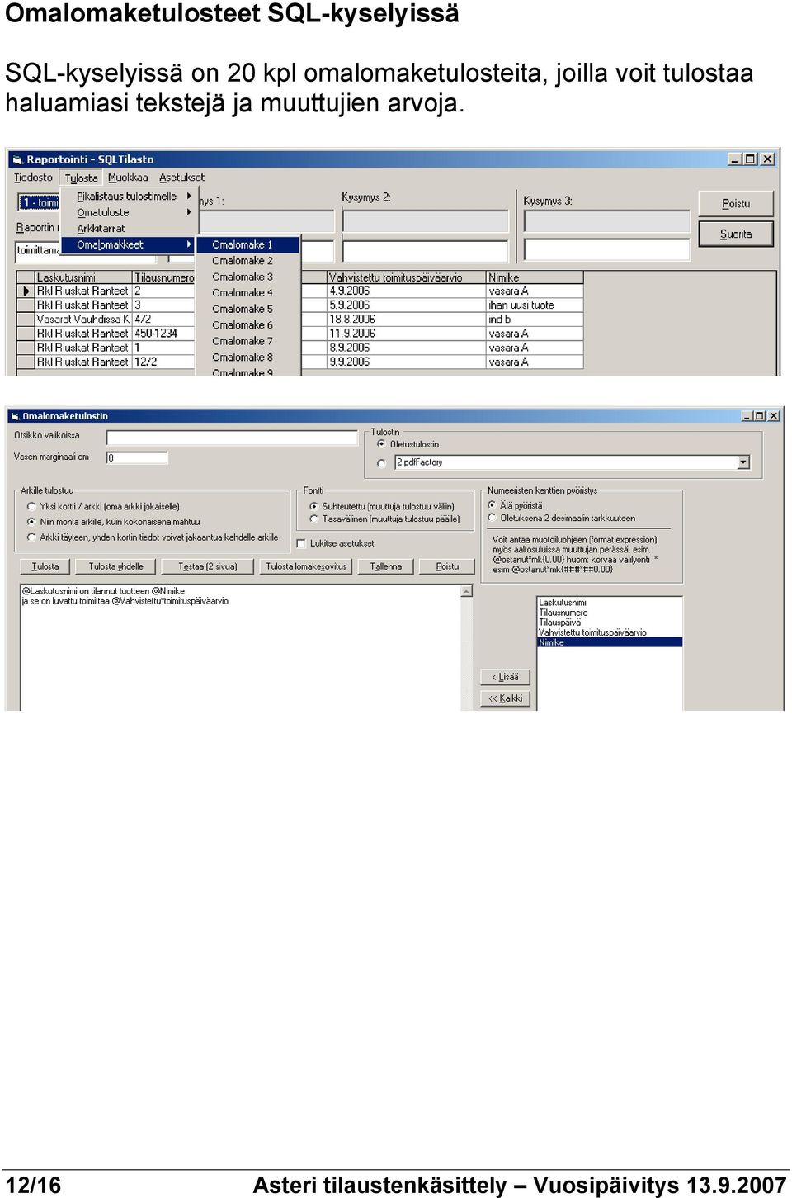Click the Tallenna button
This screenshot has width=792, height=1198.
[386, 566]
